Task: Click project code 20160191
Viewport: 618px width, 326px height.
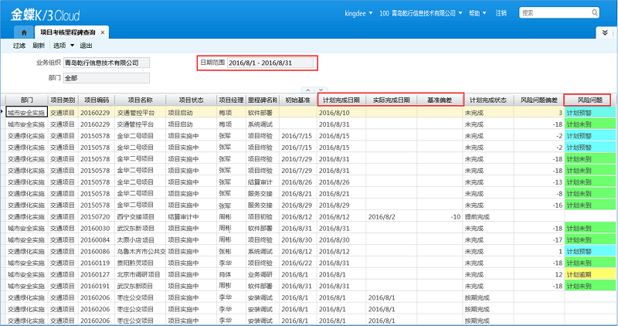Action: (x=97, y=286)
